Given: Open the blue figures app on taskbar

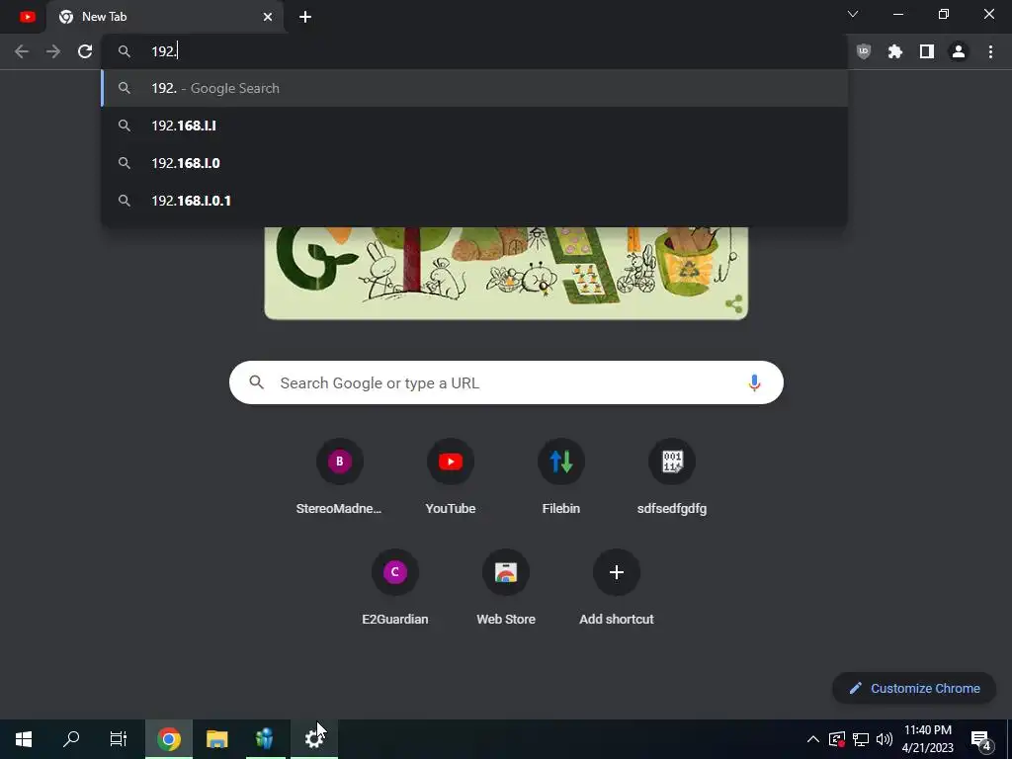Looking at the screenshot, I should [x=265, y=739].
